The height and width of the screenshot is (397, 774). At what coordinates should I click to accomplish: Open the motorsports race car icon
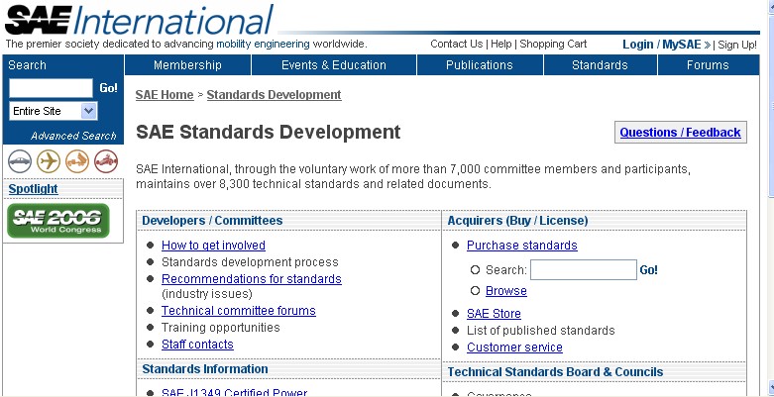tap(106, 161)
